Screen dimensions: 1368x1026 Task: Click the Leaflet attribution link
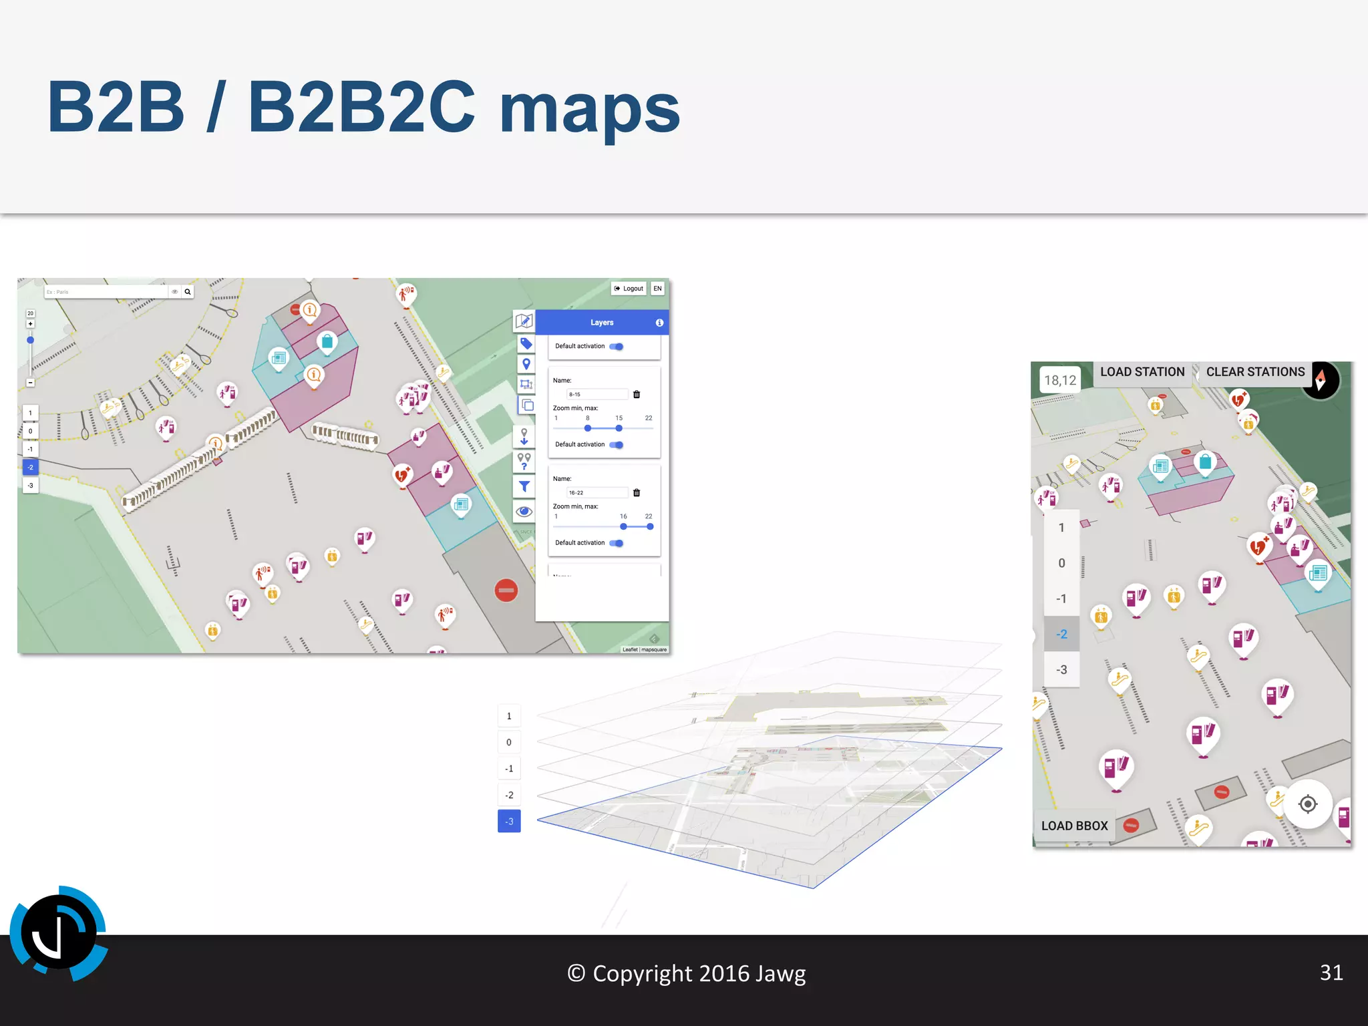630,649
